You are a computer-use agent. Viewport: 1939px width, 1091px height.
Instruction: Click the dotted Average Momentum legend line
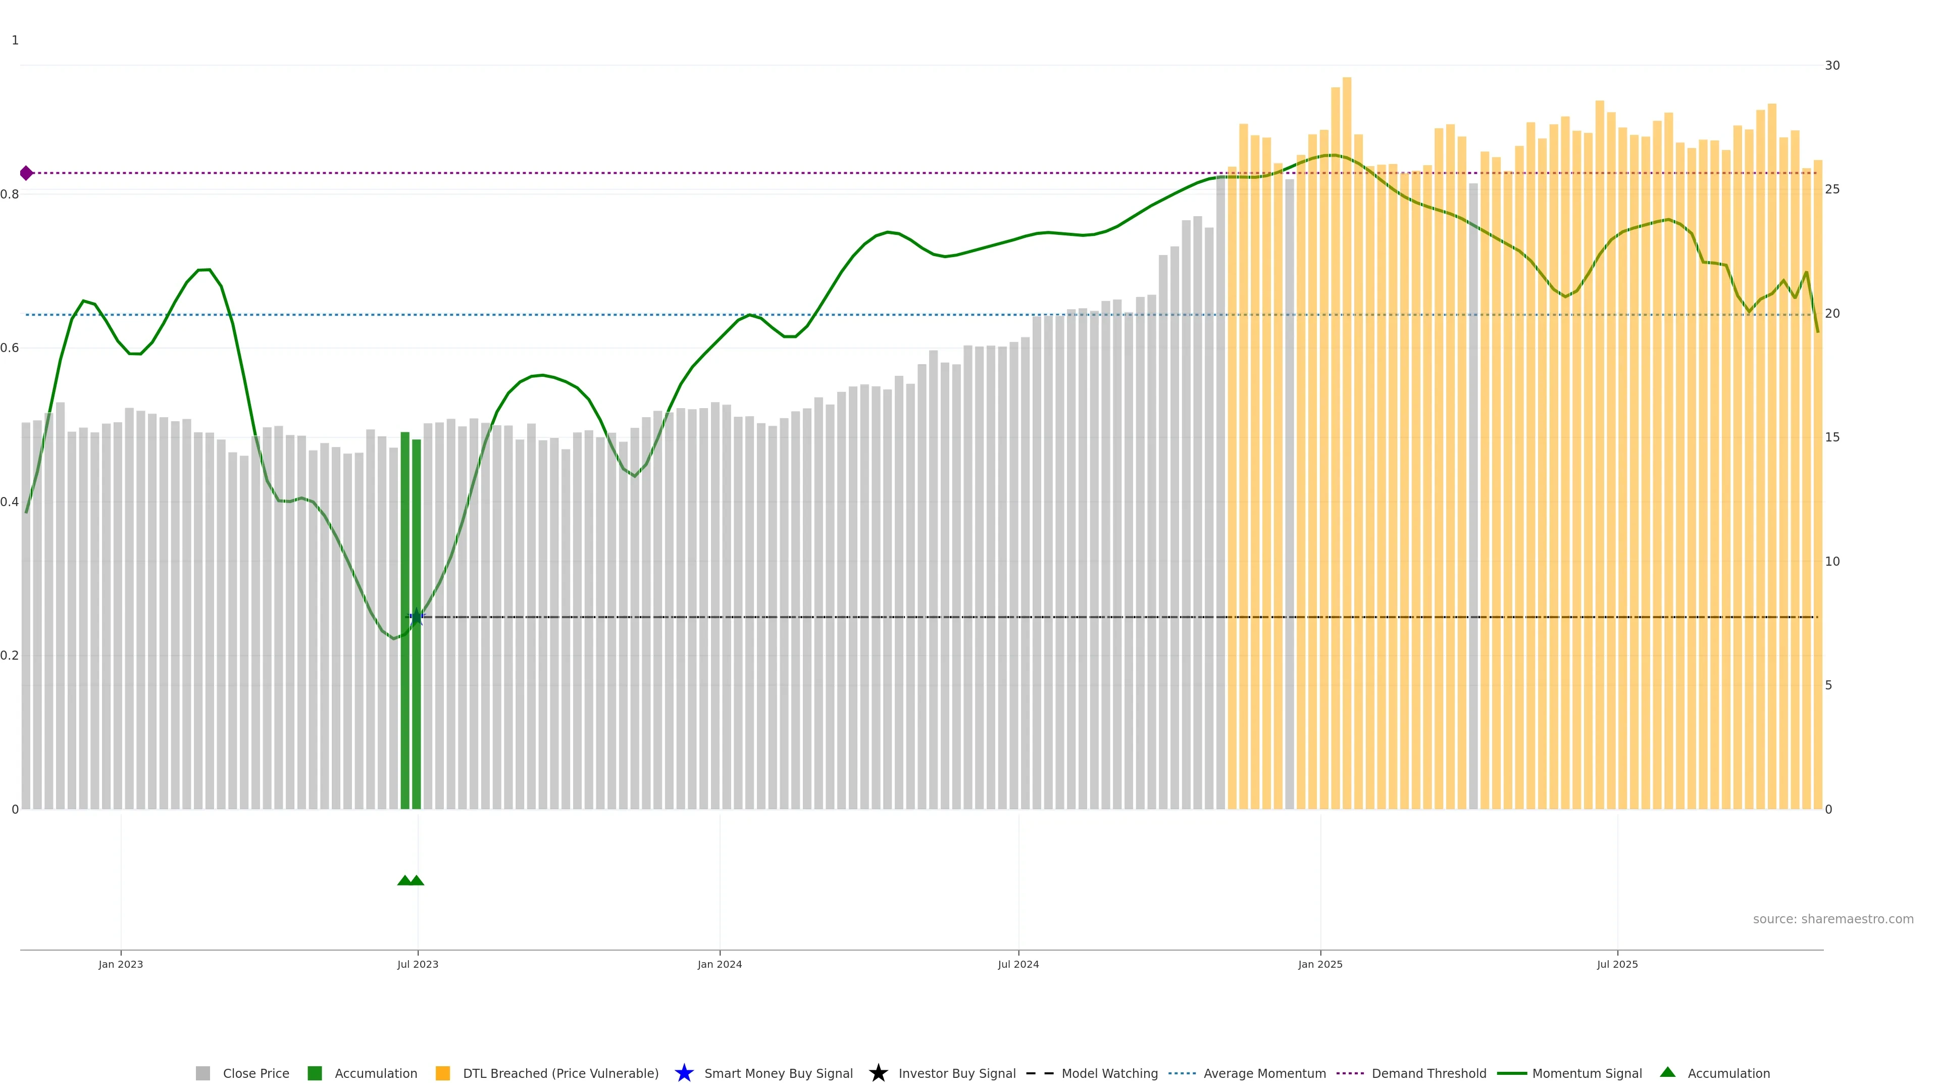pos(1182,1073)
